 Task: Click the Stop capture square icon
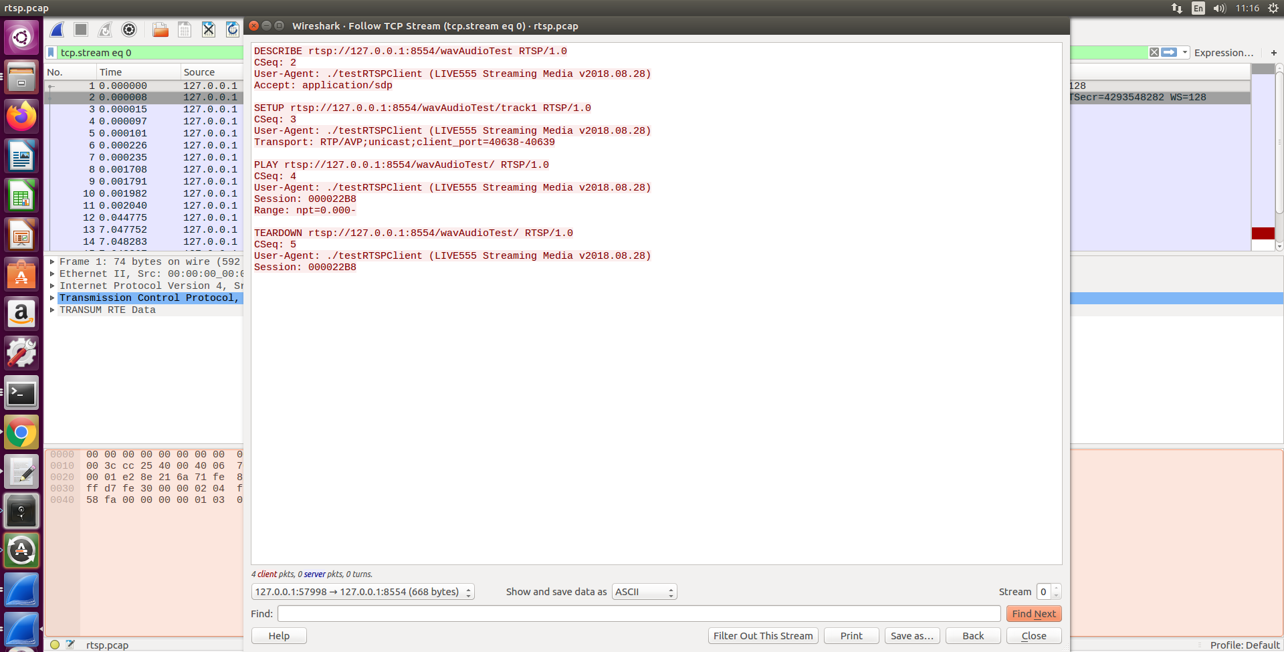(81, 29)
